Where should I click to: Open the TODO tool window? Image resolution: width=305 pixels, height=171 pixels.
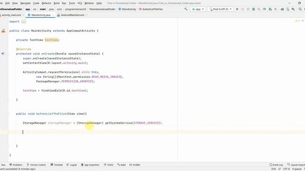109,165
